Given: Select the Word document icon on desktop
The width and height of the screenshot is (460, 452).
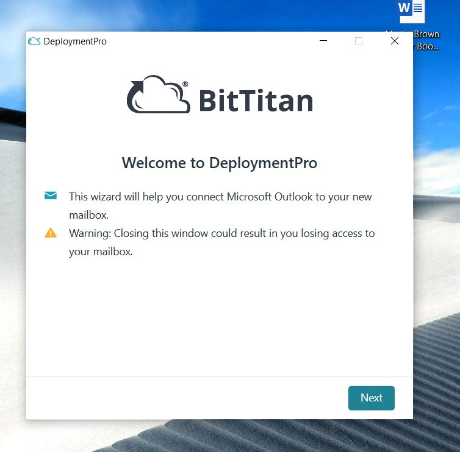Looking at the screenshot, I should [412, 11].
